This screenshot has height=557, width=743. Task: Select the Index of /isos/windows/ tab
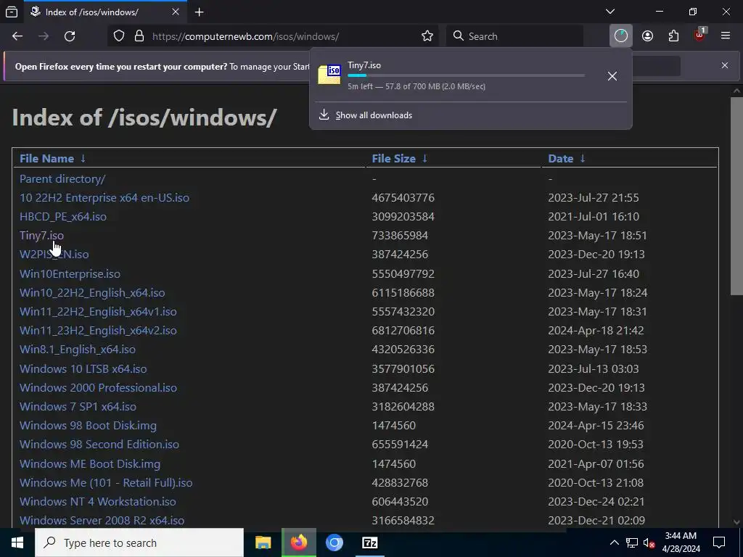pos(105,12)
